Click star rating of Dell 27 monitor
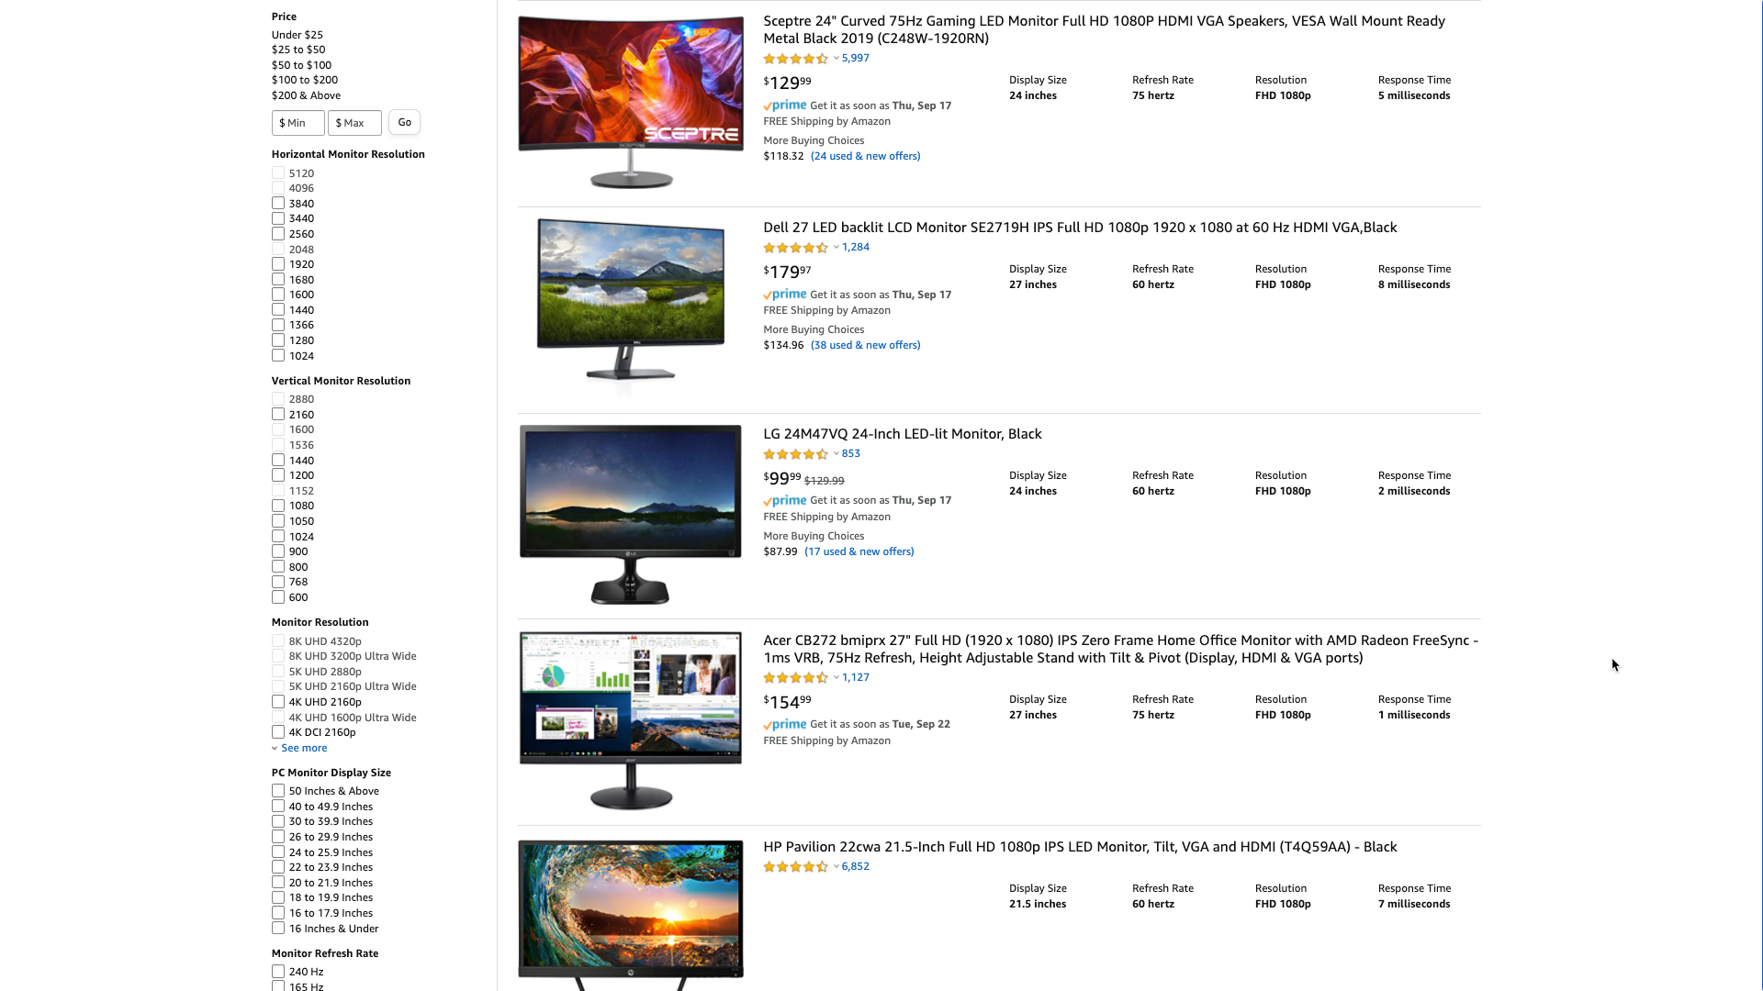Image resolution: width=1763 pixels, height=991 pixels. [795, 248]
